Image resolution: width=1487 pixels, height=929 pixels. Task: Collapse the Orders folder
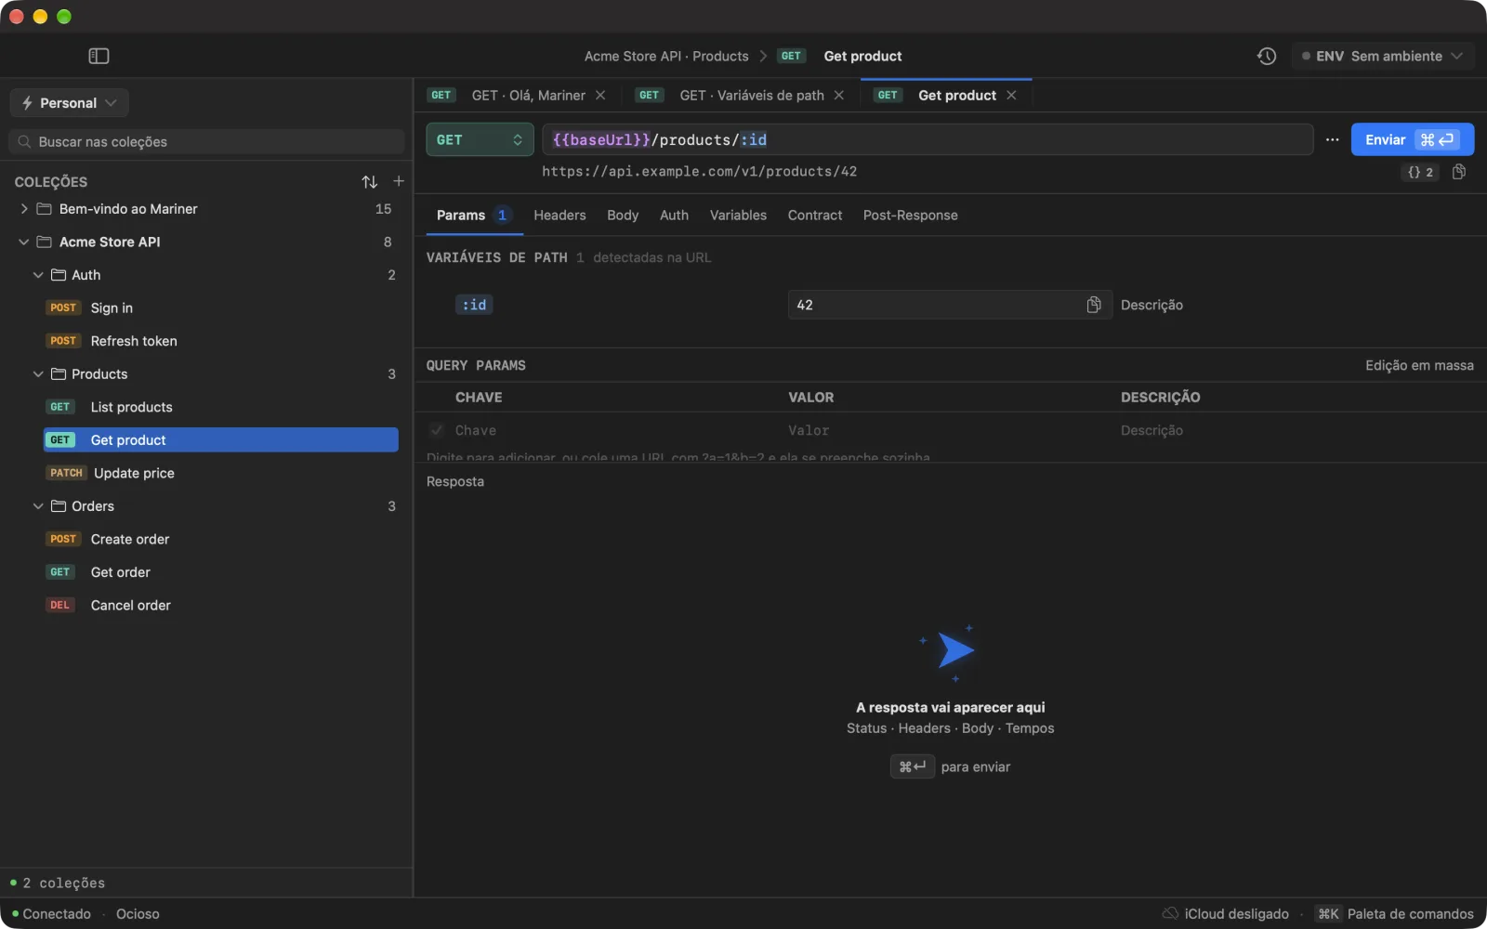(x=38, y=506)
